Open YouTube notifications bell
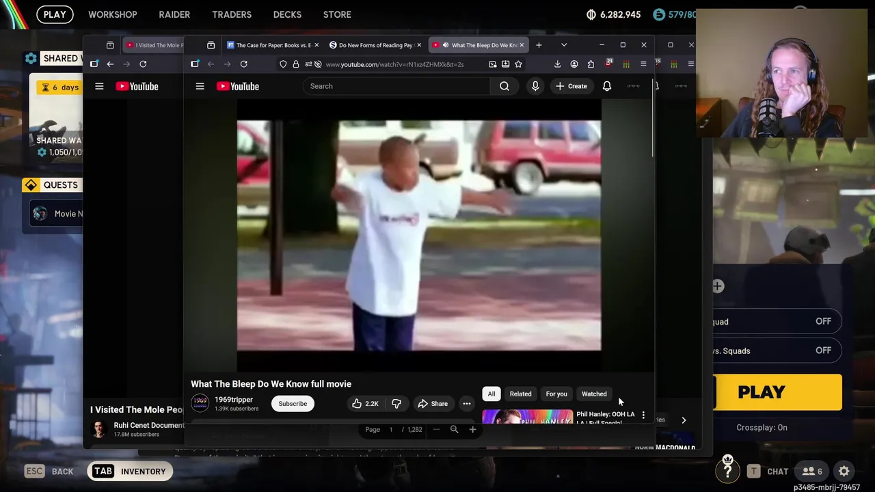Image resolution: width=875 pixels, height=492 pixels. tap(606, 86)
